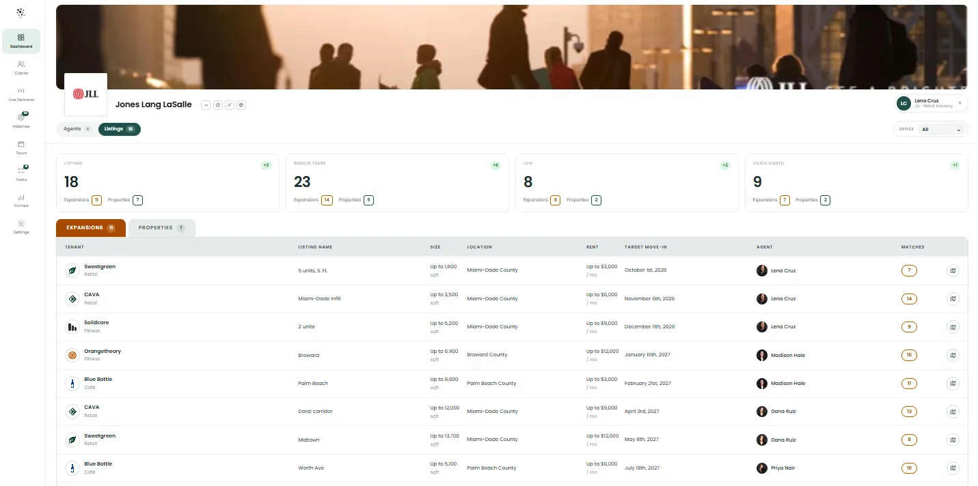Sort by the Tenant column header
978x486 pixels.
(x=74, y=247)
